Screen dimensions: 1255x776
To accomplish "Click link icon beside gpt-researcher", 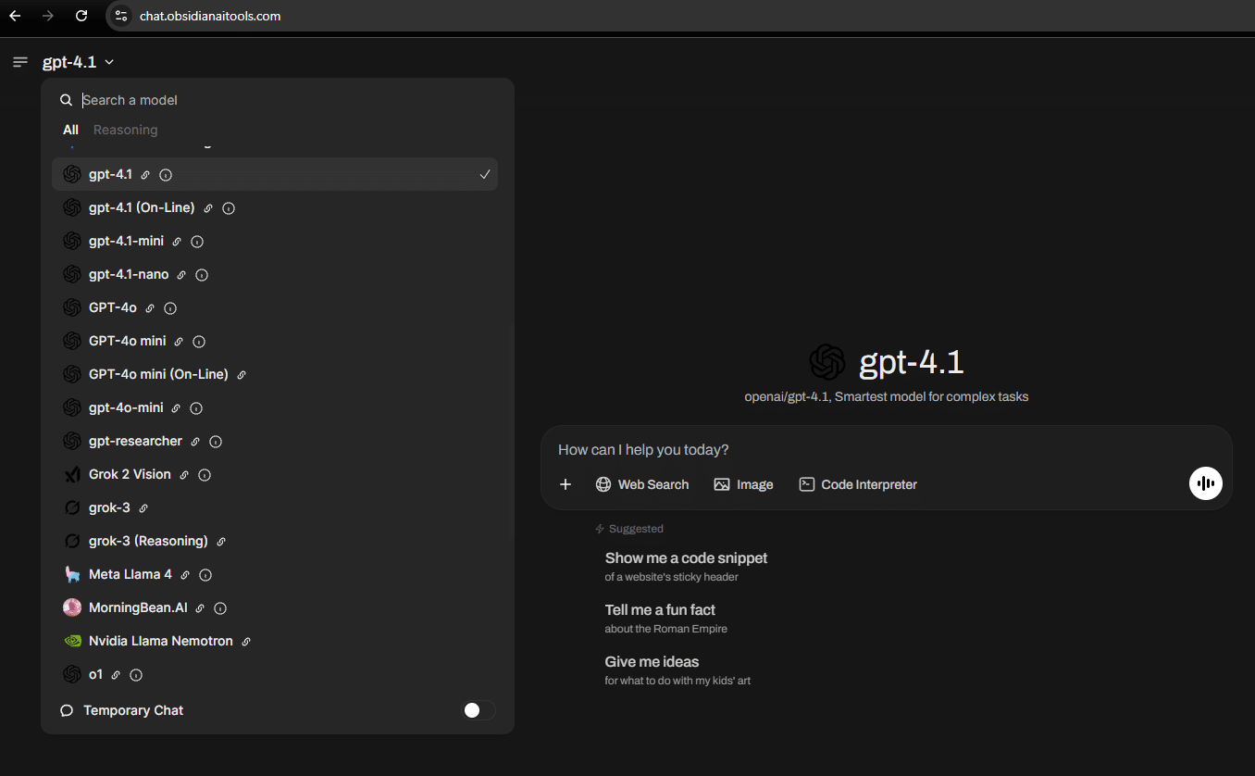I will pos(195,442).
